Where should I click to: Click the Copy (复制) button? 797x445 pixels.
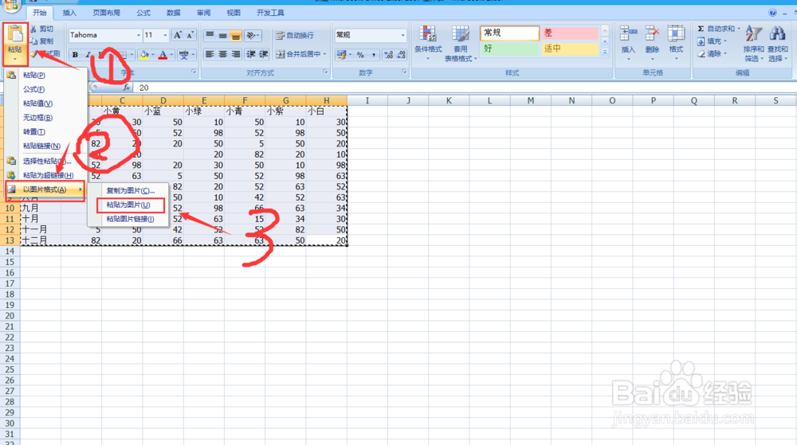point(41,41)
